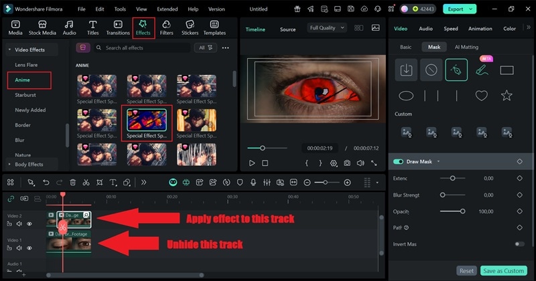Open the Templates library
Image resolution: width=536 pixels, height=281 pixels.
(214, 27)
